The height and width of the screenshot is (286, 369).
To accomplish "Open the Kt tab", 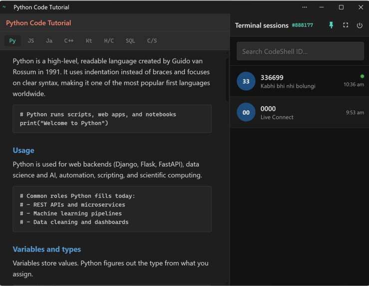I will [89, 41].
